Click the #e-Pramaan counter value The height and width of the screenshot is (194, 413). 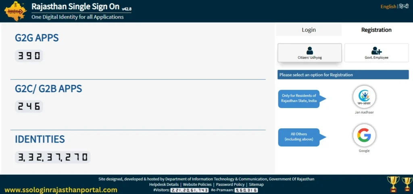click(246, 190)
